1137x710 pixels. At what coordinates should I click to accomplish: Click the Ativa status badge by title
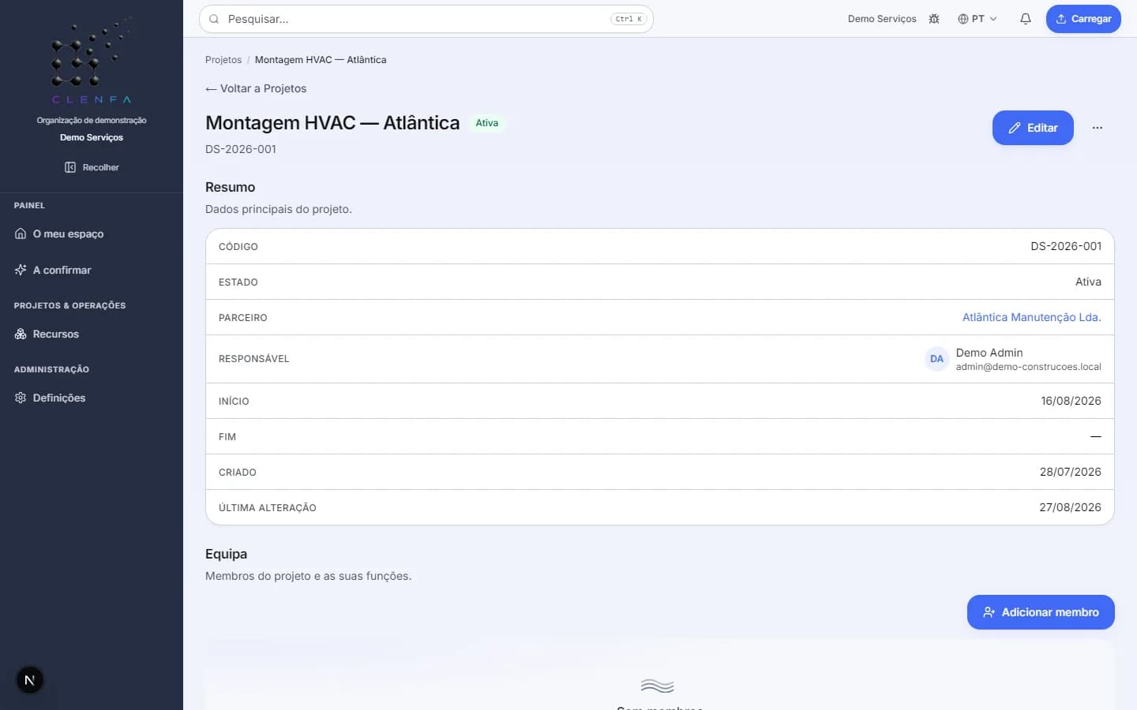(487, 123)
